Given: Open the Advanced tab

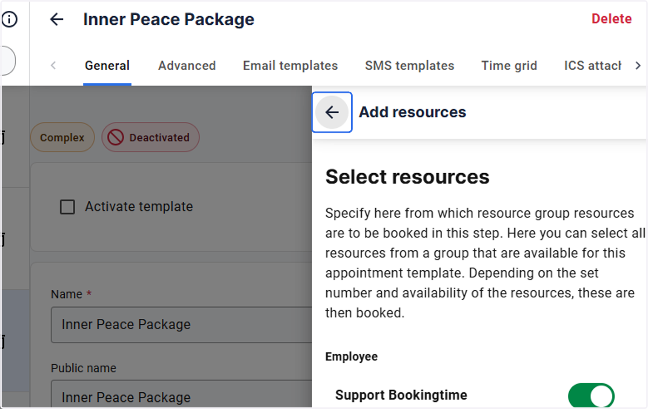Looking at the screenshot, I should 187,66.
